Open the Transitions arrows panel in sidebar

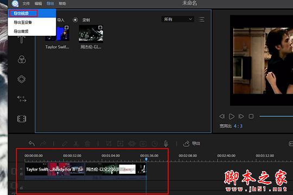point(22,99)
